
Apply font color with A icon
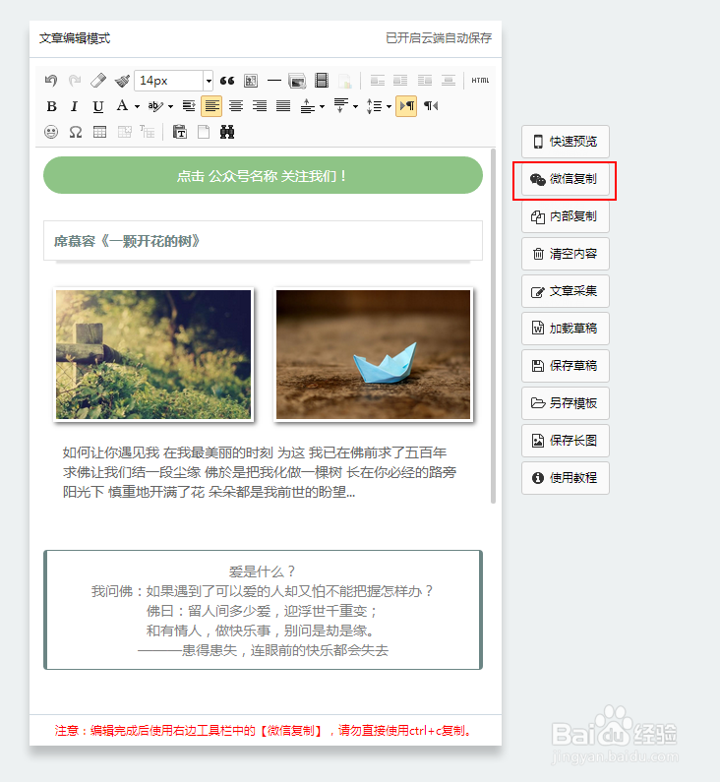122,106
